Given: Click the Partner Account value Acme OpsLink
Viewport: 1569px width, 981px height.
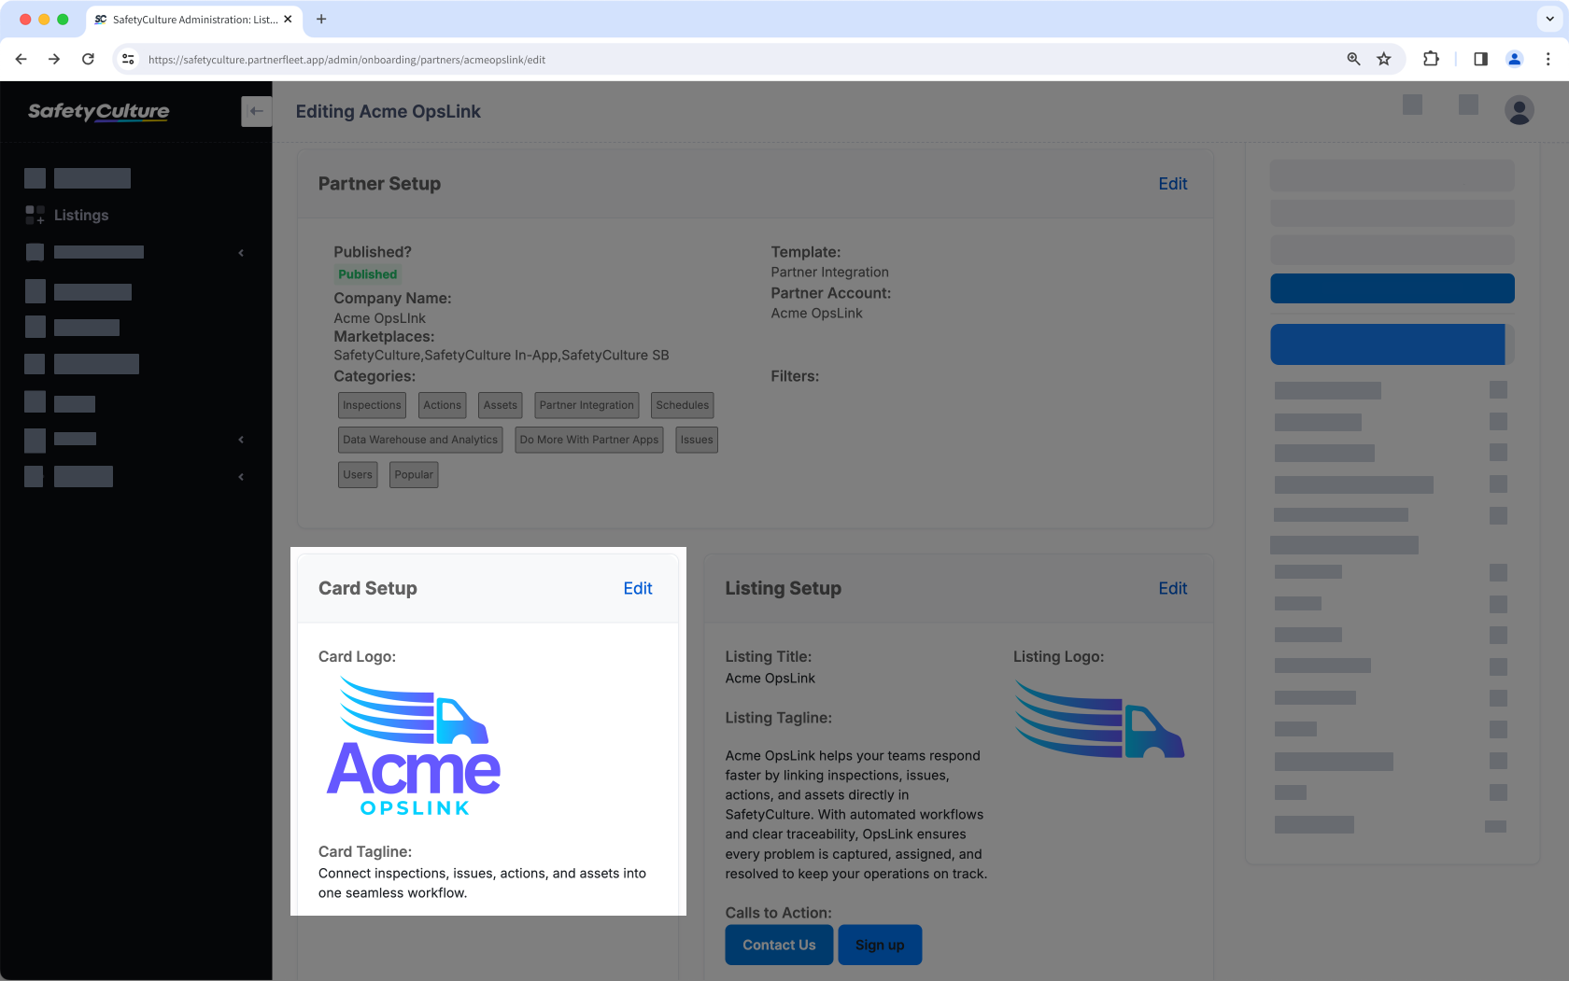Looking at the screenshot, I should coord(817,314).
